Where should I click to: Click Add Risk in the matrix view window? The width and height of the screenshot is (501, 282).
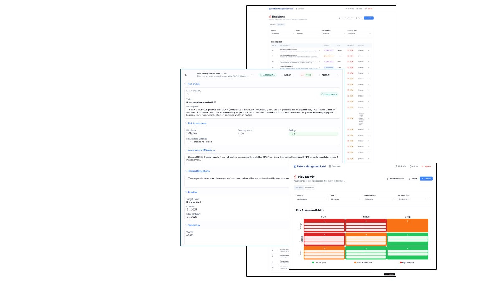(426, 178)
